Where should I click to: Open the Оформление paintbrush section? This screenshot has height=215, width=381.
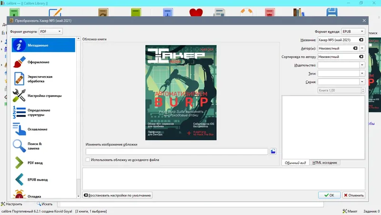(43, 62)
